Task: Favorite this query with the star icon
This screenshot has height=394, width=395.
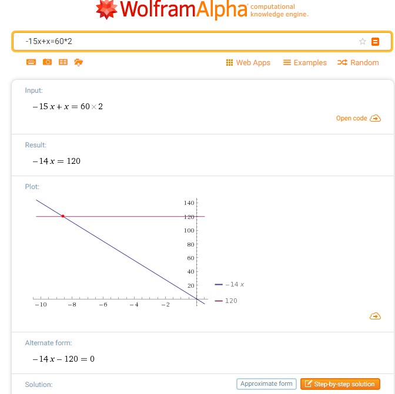Action: tap(363, 42)
